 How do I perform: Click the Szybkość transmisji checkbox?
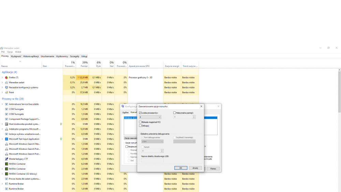174,137
